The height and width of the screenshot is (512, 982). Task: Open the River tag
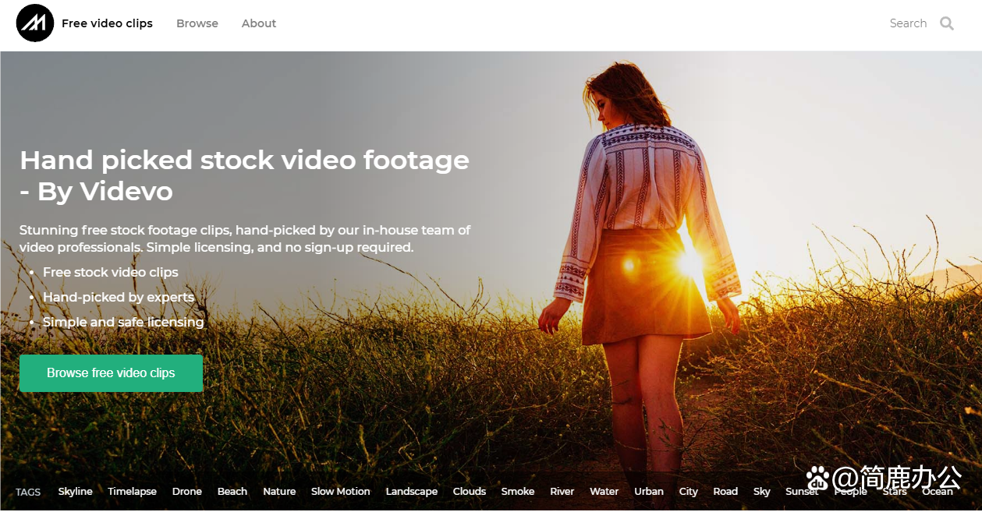[x=562, y=492]
